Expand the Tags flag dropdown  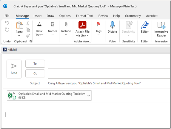click(x=98, y=29)
